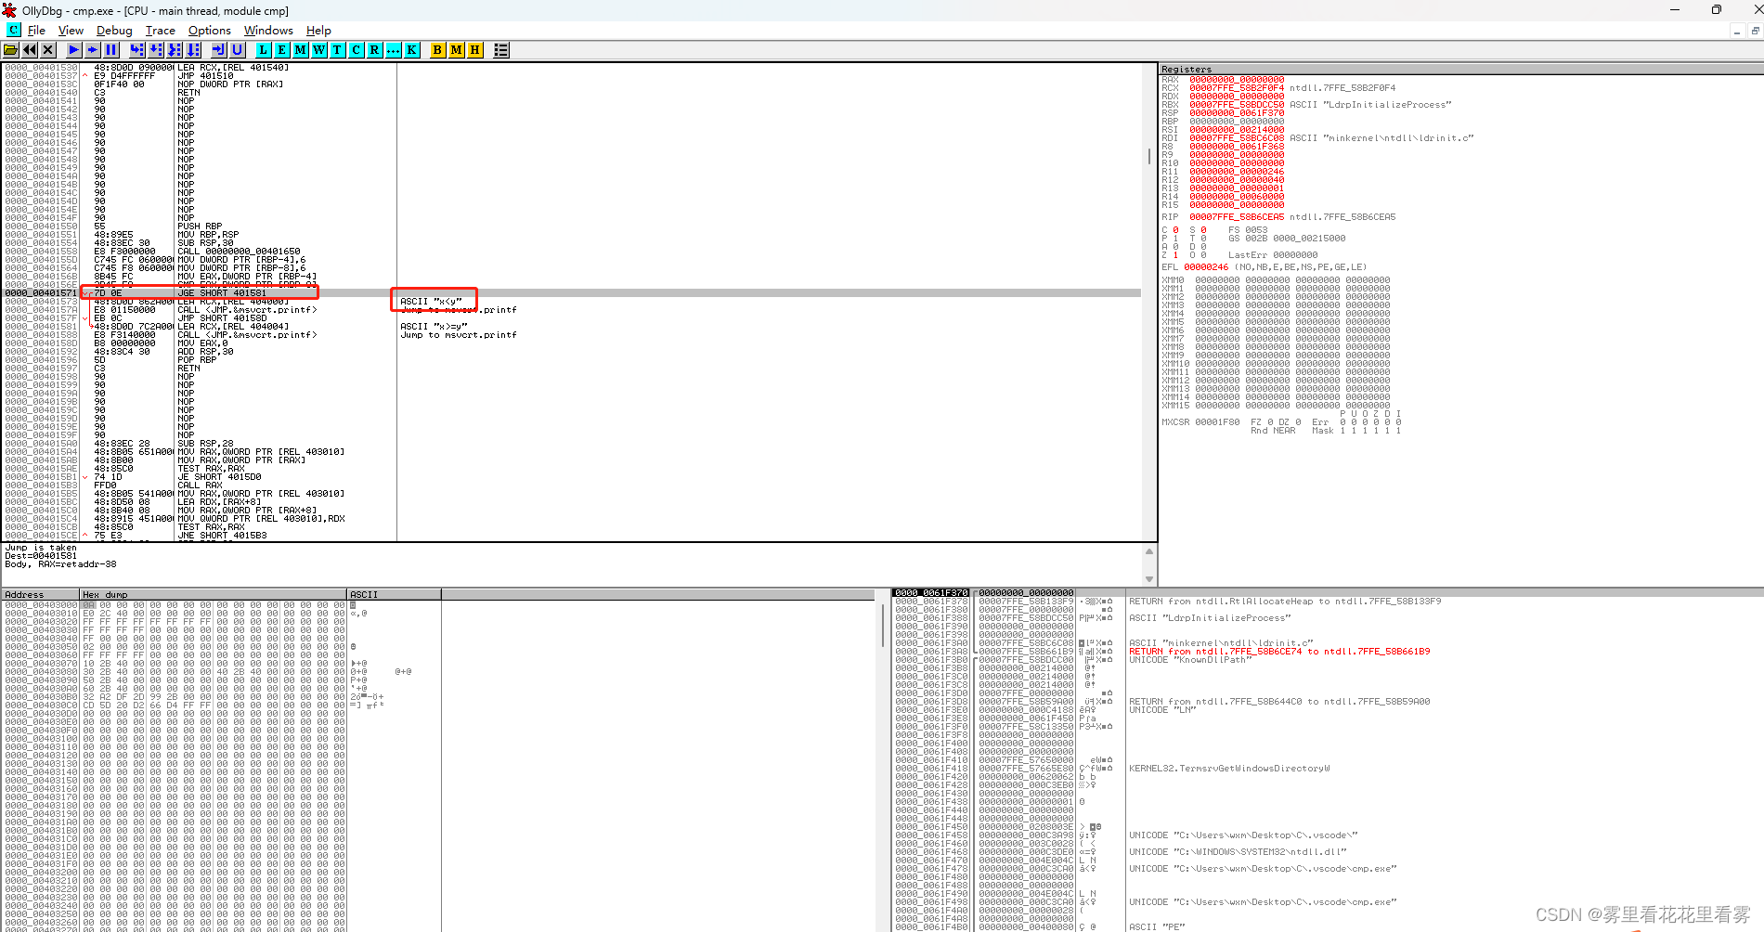This screenshot has width=1764, height=932.
Task: Restart the debugged program with the rewind icon
Action: click(30, 50)
